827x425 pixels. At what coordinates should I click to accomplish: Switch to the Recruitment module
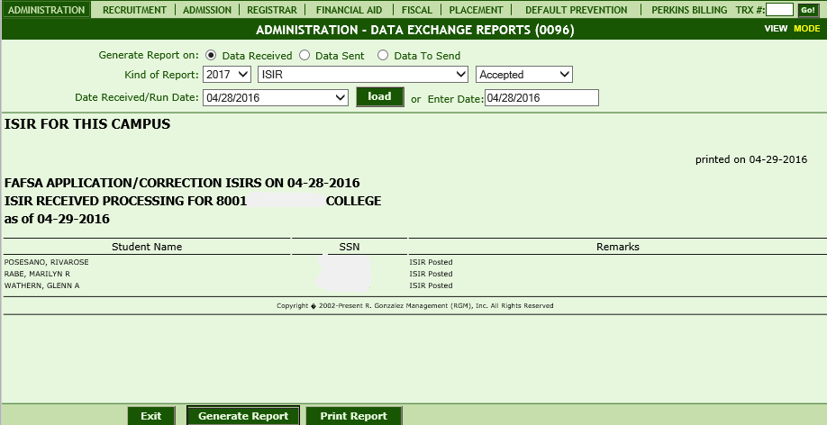pos(134,10)
